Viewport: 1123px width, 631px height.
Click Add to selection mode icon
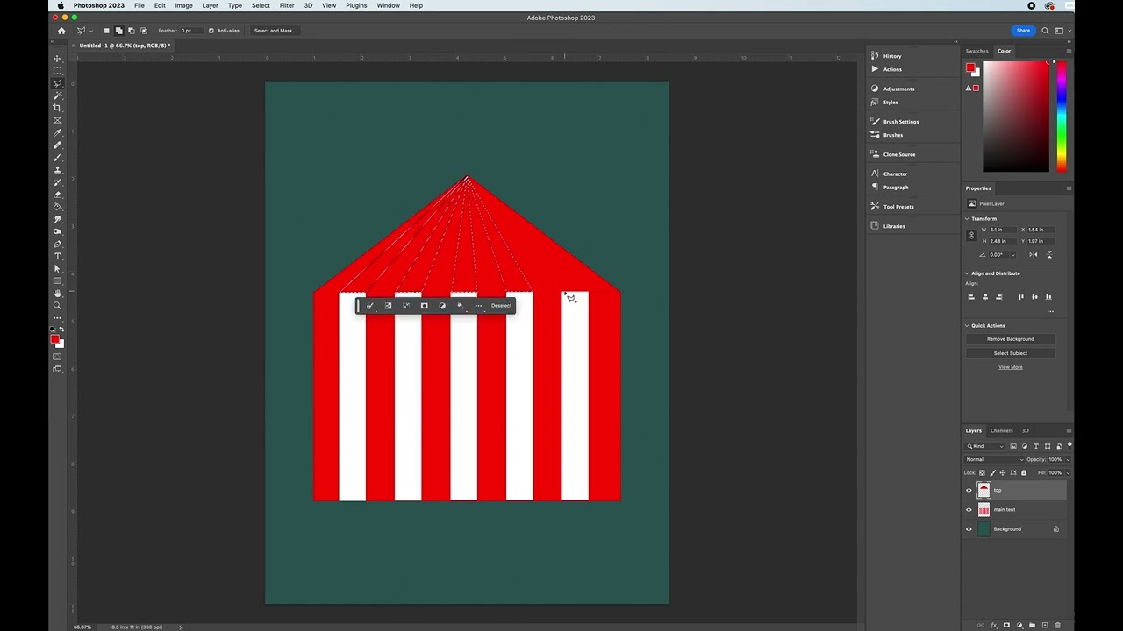pyautogui.click(x=119, y=31)
